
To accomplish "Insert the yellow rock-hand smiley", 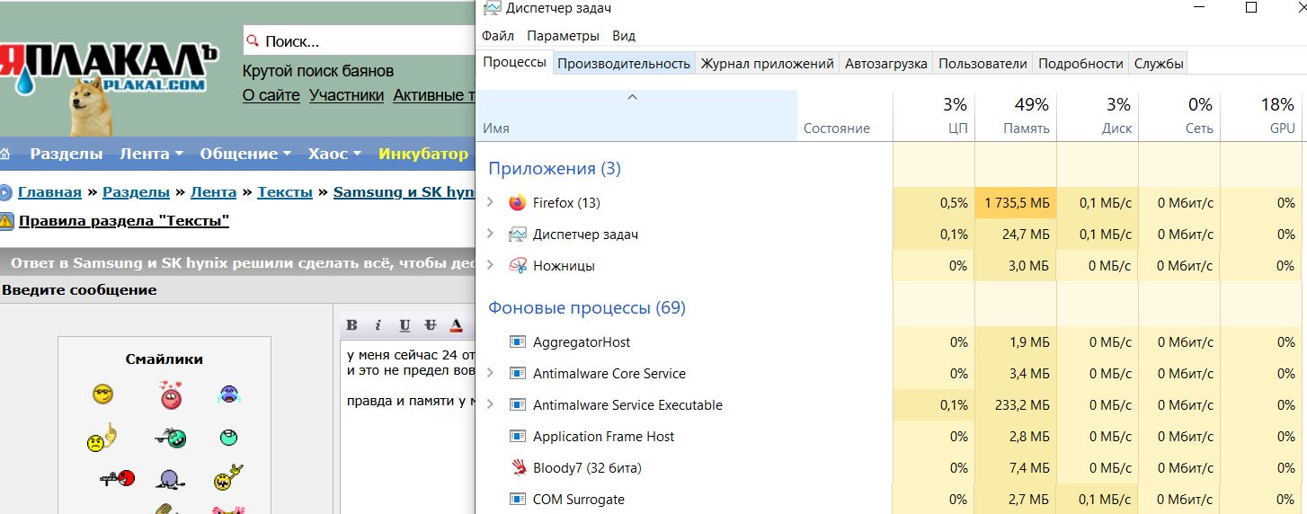I will (x=228, y=477).
